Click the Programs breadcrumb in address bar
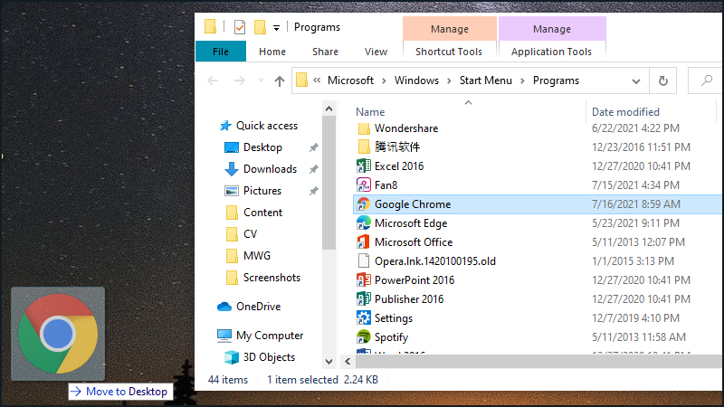 556,80
